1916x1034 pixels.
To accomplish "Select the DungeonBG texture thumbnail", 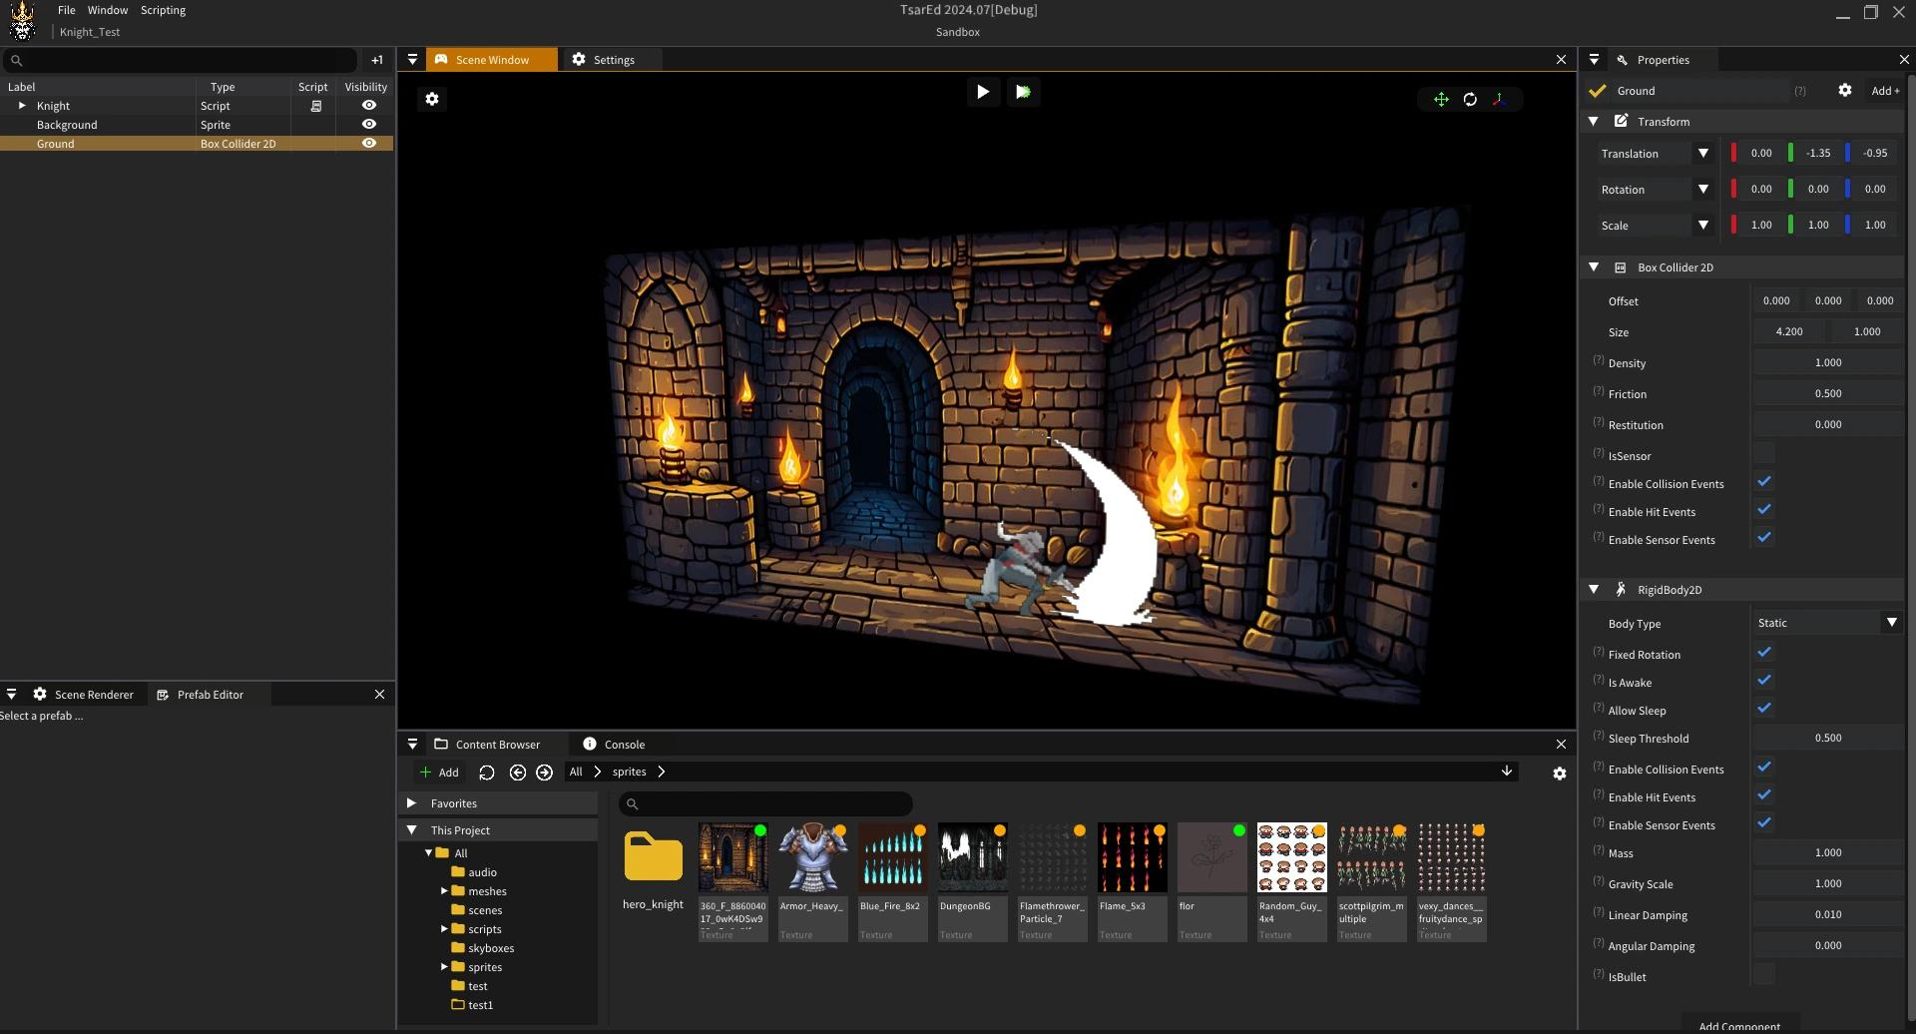I will tap(973, 858).
